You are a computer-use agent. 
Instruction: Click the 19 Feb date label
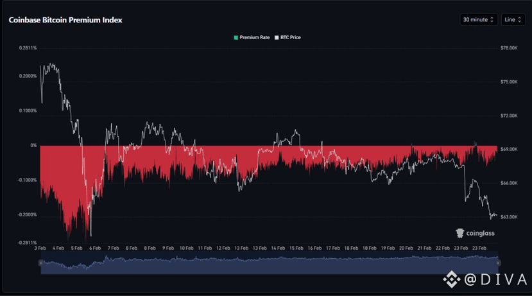[388, 248]
